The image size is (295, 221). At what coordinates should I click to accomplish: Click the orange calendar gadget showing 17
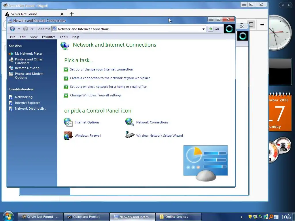coord(280,112)
